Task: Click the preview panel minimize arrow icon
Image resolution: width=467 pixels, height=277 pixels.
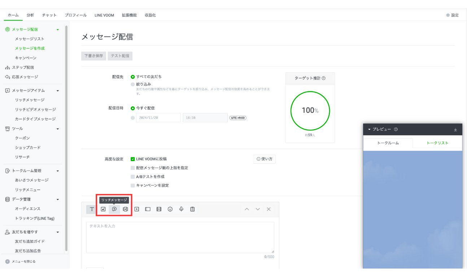Action: (x=455, y=129)
